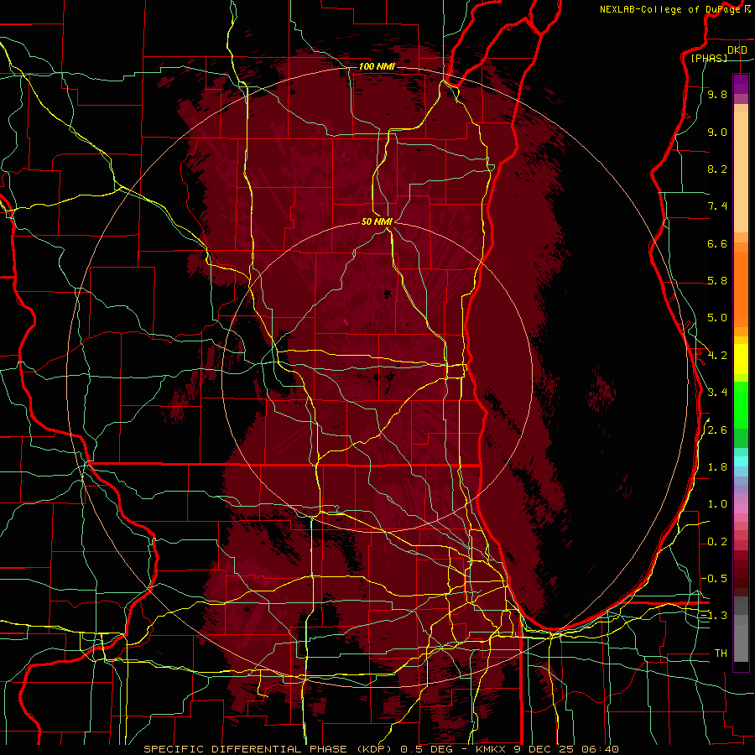Click the 5.8 value on color scale
This screenshot has width=755, height=755.
coord(717,281)
